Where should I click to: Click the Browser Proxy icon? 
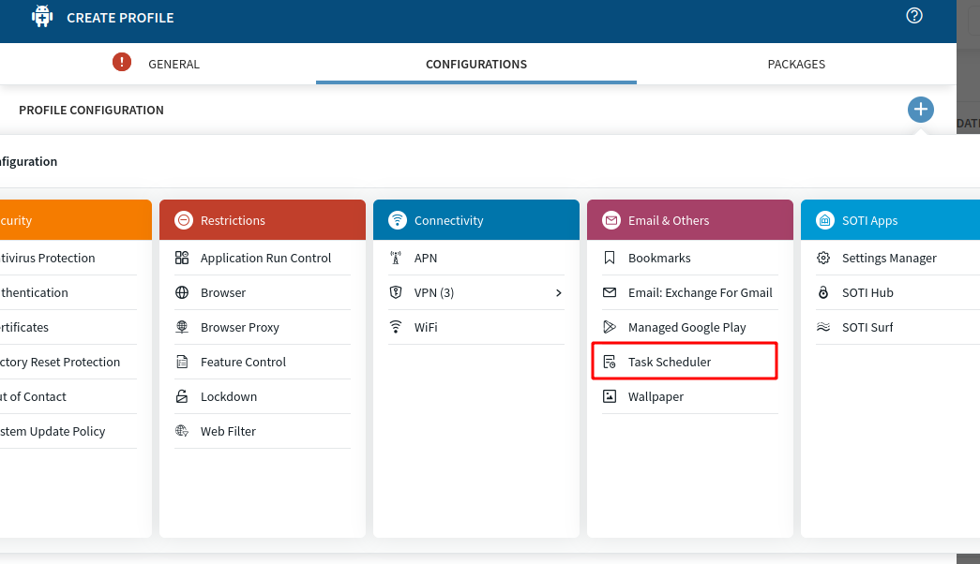click(x=182, y=327)
